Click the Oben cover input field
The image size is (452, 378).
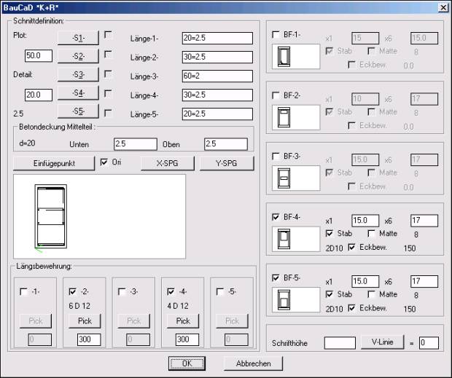point(226,144)
